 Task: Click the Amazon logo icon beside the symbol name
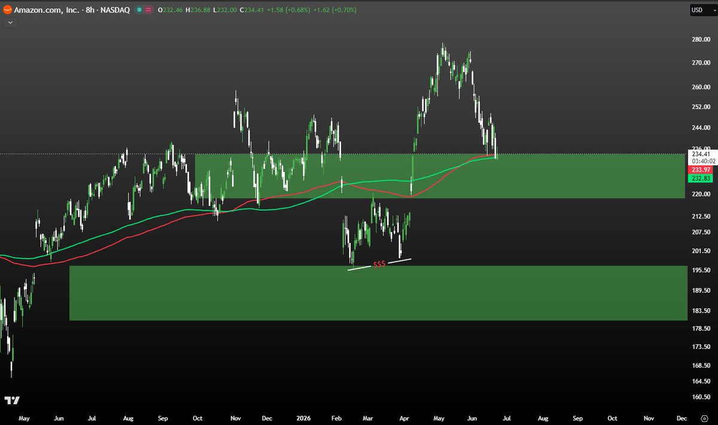(x=8, y=10)
